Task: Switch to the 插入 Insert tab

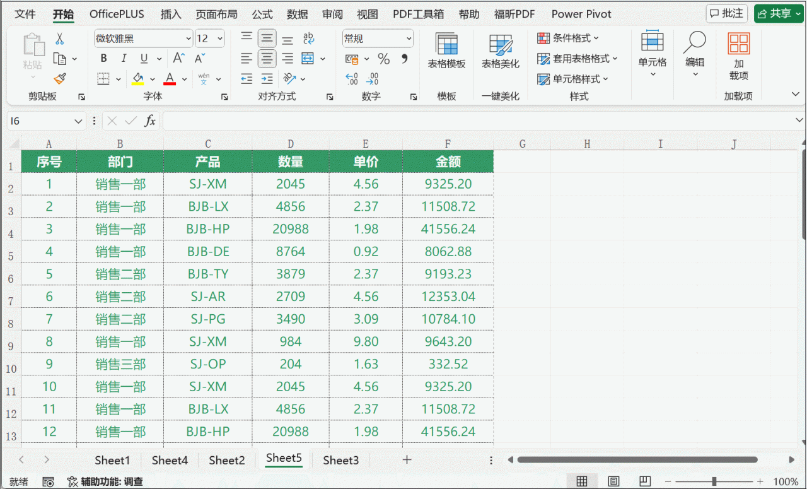Action: [171, 14]
